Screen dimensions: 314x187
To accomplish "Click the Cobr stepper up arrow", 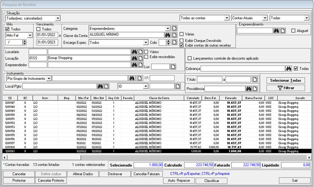I will click(x=168, y=41).
